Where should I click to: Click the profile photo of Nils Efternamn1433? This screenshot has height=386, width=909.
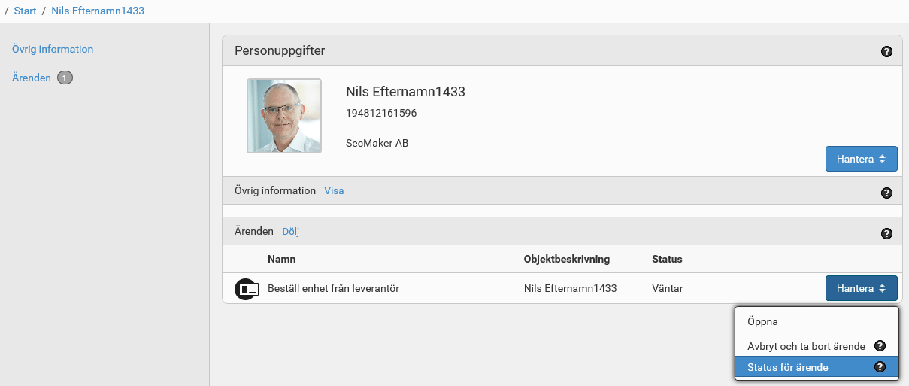tap(284, 116)
